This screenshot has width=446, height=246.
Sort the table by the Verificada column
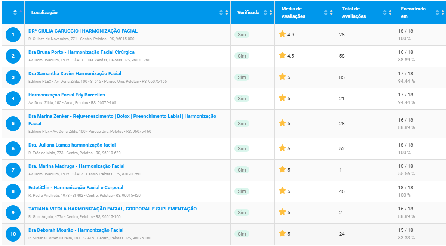tap(253, 12)
